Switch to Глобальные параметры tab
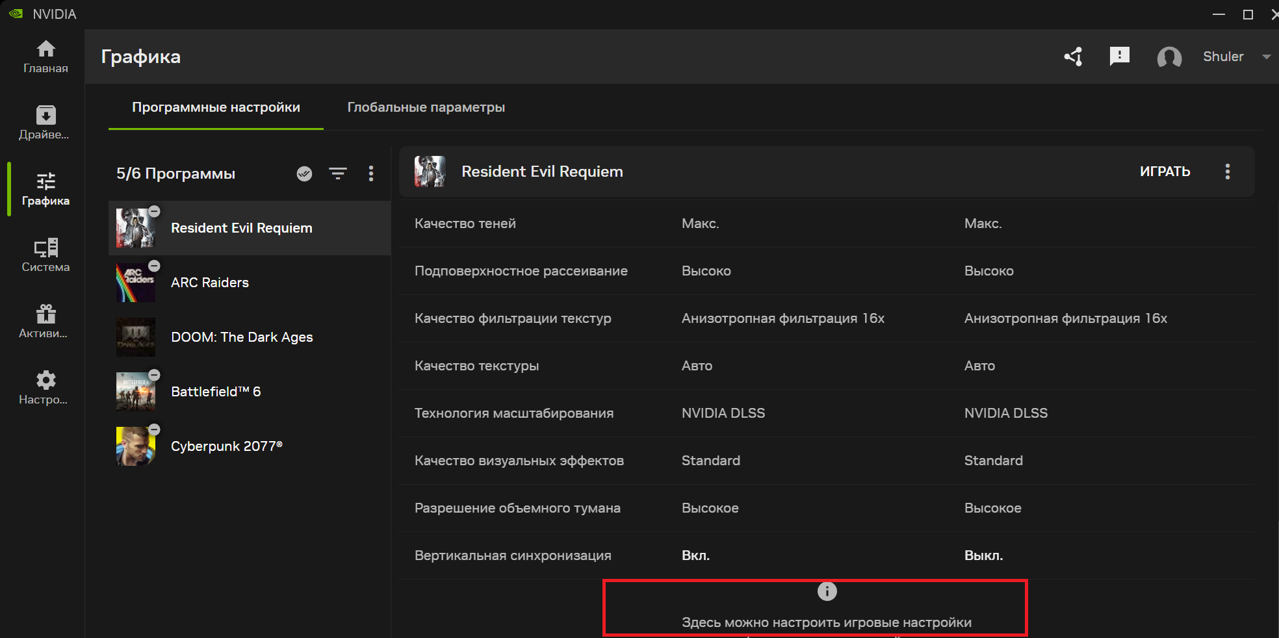 (x=426, y=107)
